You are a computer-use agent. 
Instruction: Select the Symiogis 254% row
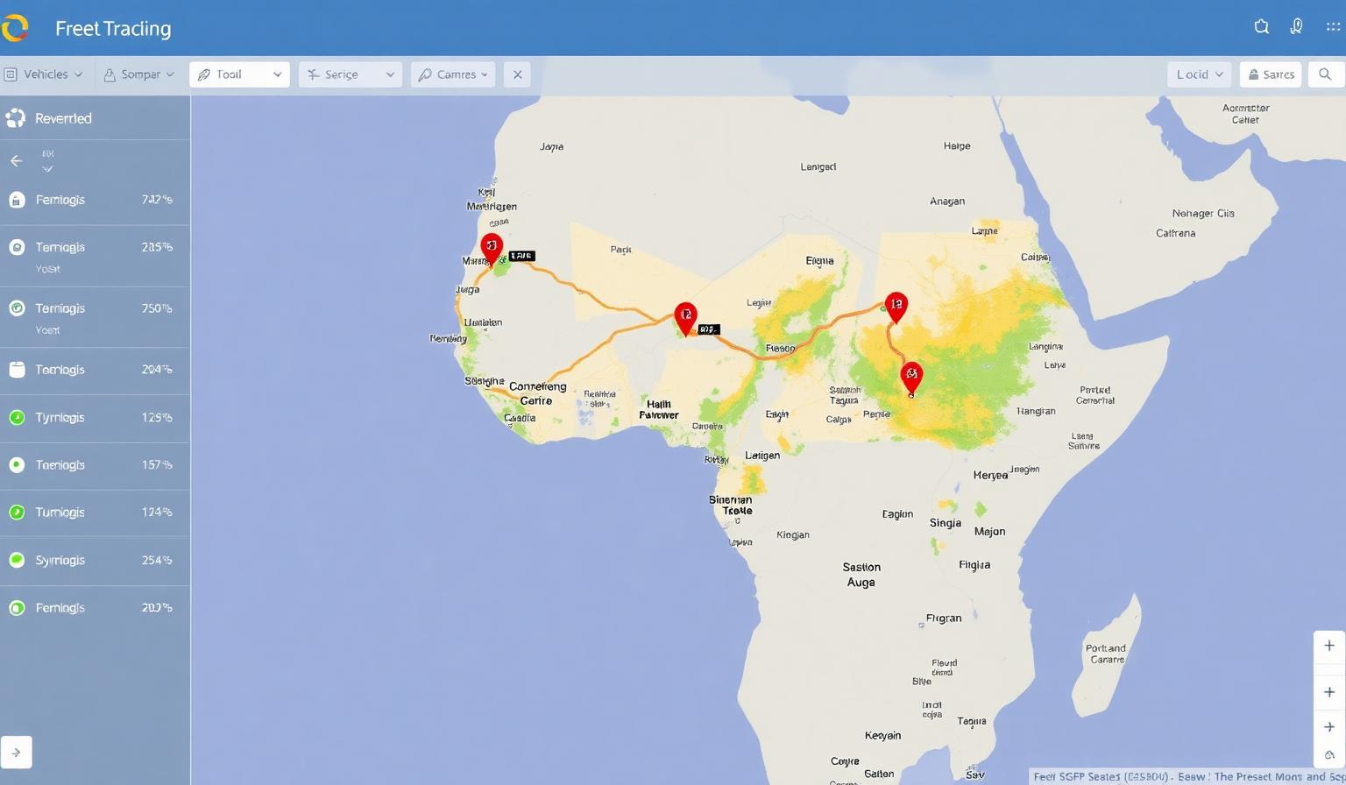tap(95, 561)
